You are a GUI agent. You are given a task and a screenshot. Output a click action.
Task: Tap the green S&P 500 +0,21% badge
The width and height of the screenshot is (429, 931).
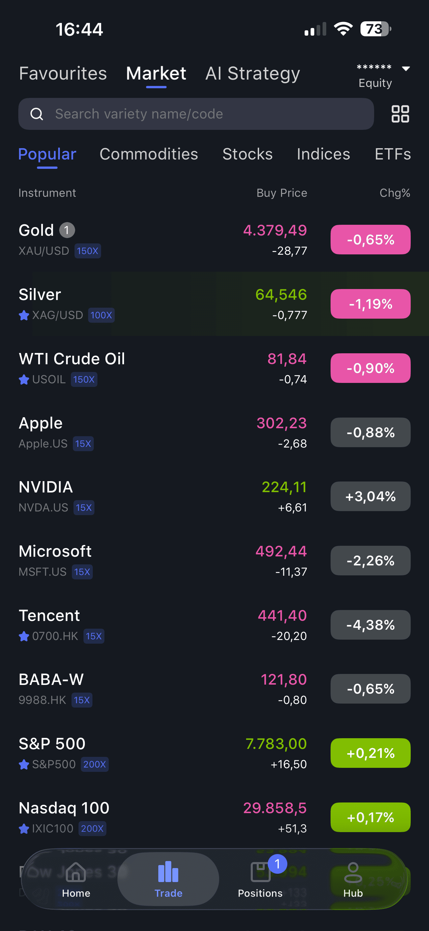[x=370, y=753]
